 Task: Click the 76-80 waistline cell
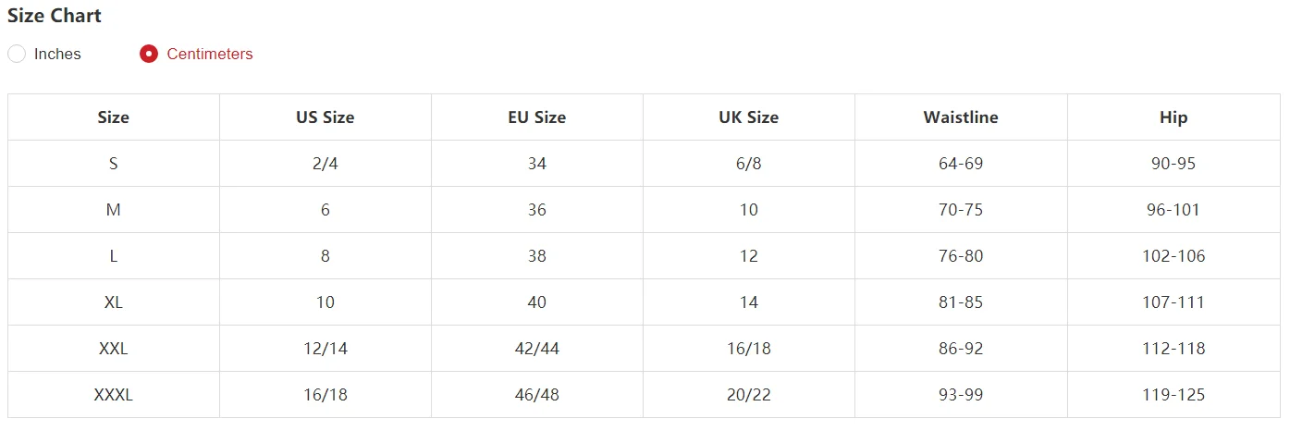point(960,256)
